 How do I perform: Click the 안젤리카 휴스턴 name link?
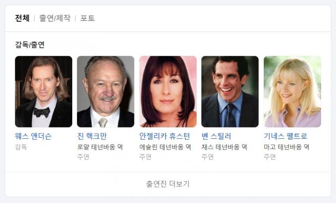[x=165, y=136]
